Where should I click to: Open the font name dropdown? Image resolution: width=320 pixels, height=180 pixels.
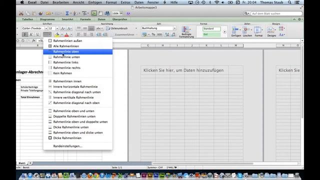tap(46, 28)
